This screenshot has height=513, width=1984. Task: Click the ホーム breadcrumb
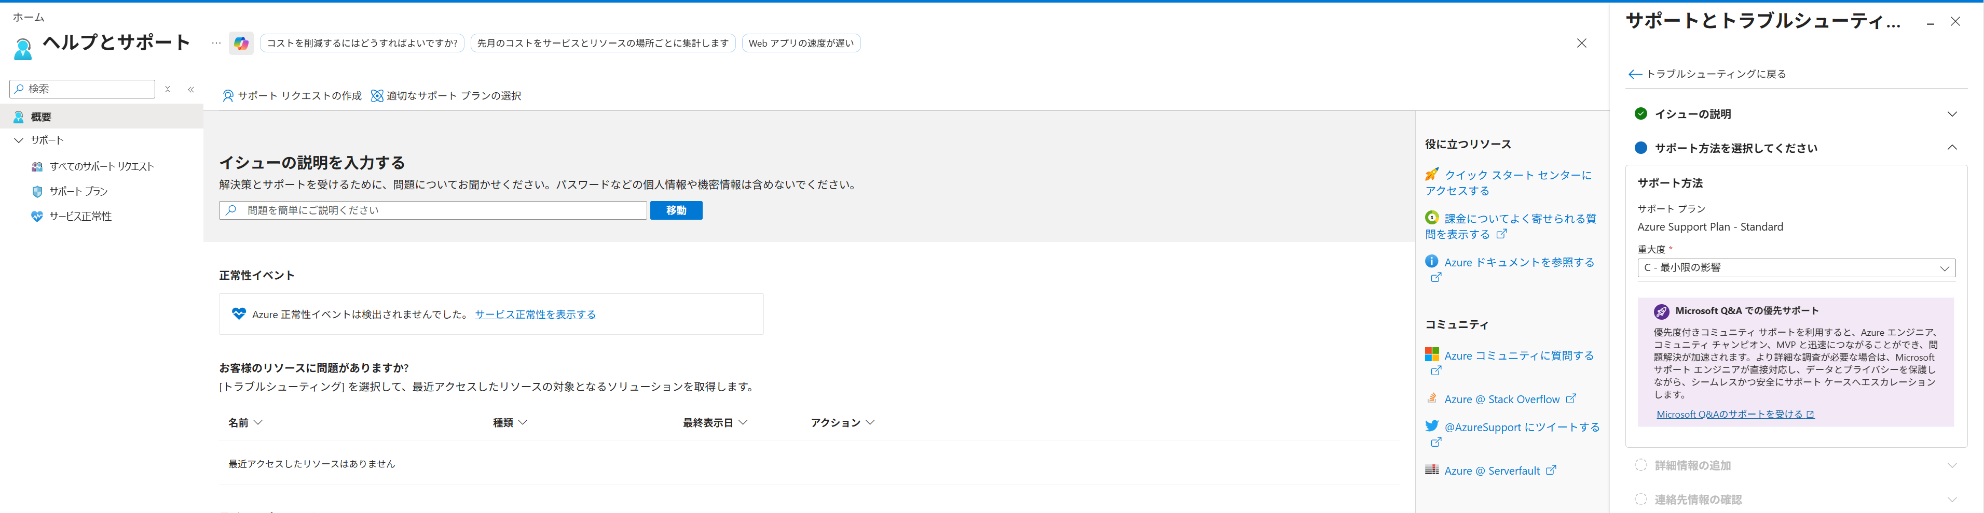(29, 17)
